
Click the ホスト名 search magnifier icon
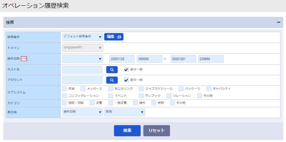pyautogui.click(x=112, y=70)
